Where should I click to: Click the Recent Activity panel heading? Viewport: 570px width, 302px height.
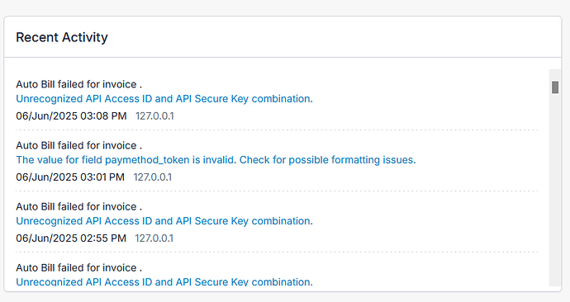click(62, 37)
